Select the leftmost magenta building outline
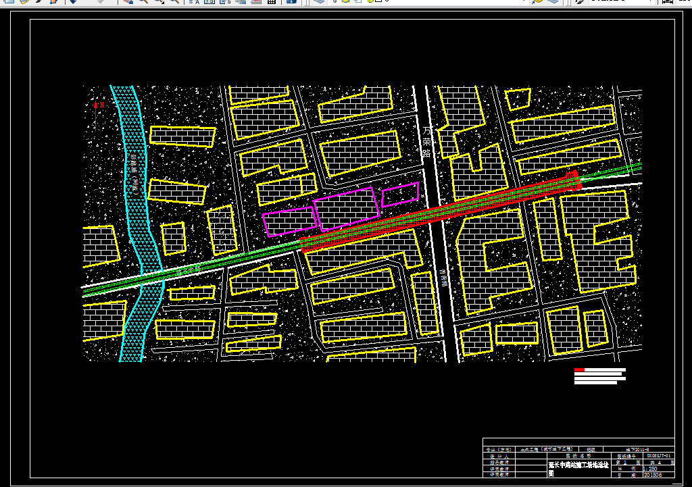 pyautogui.click(x=290, y=222)
